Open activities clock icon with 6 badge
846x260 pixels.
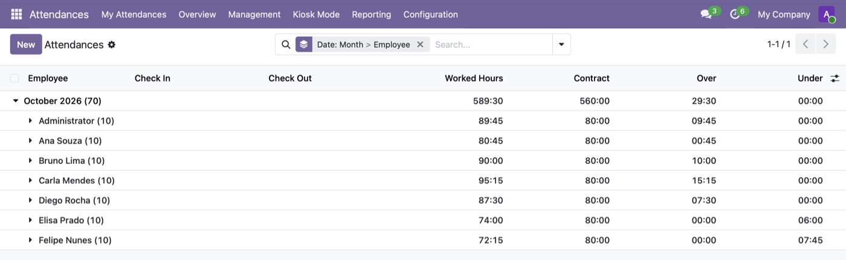coord(735,14)
